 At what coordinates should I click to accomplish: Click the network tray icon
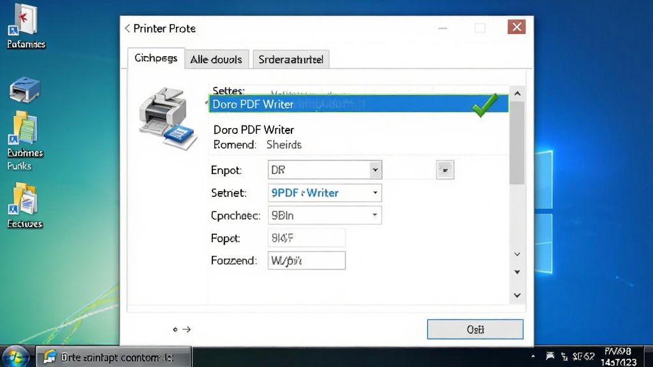tap(565, 357)
